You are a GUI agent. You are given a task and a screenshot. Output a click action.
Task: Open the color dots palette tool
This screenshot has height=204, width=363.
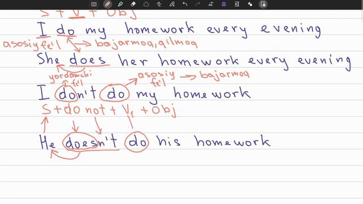(x=250, y=4)
